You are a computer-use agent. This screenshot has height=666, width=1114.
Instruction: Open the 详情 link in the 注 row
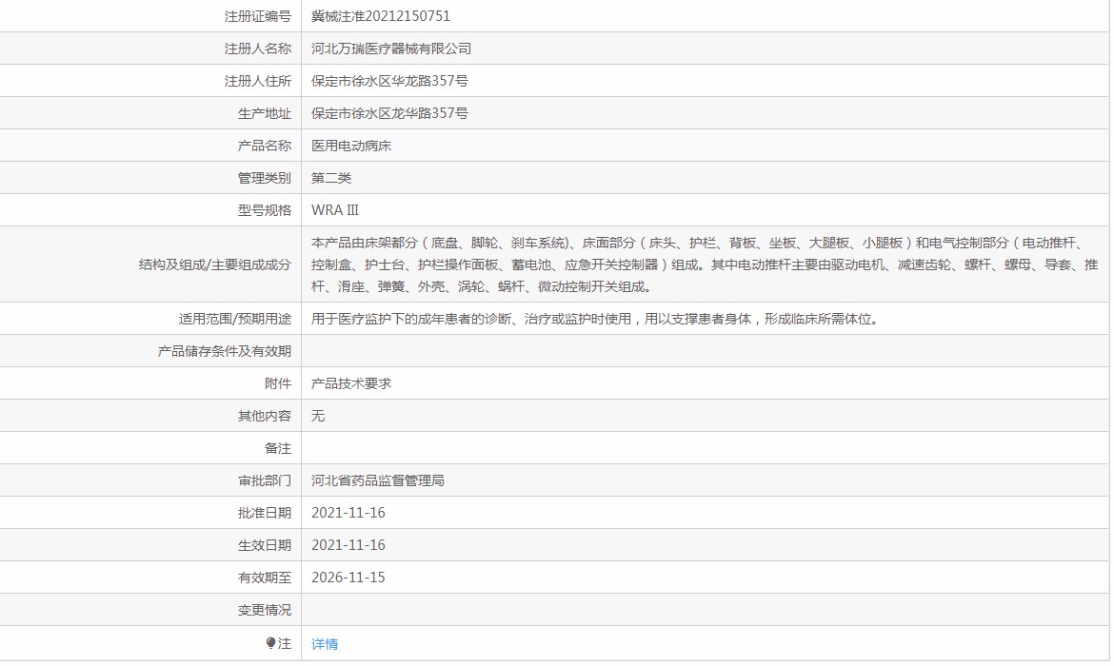(325, 644)
